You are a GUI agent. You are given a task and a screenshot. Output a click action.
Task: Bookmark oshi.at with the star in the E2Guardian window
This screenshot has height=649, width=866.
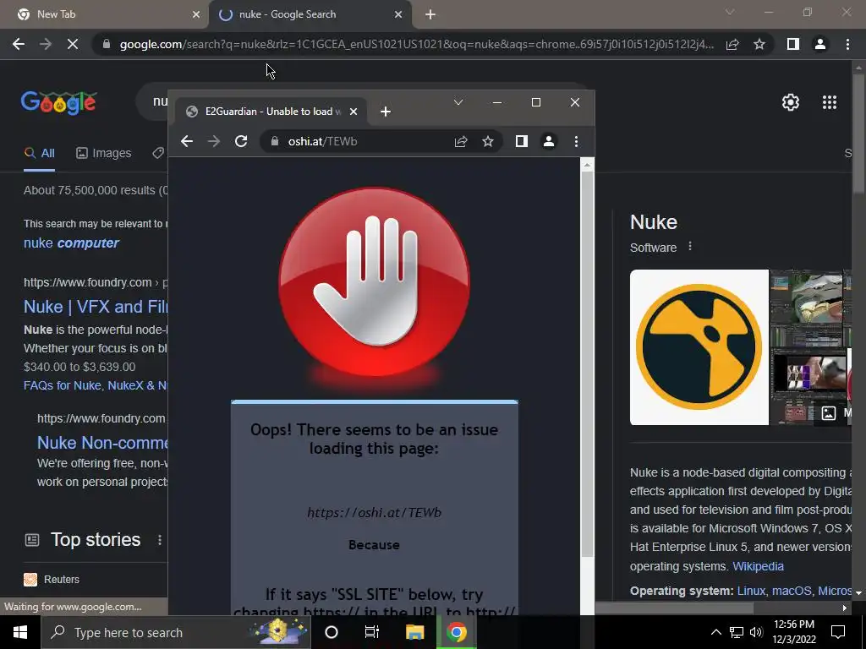[488, 141]
